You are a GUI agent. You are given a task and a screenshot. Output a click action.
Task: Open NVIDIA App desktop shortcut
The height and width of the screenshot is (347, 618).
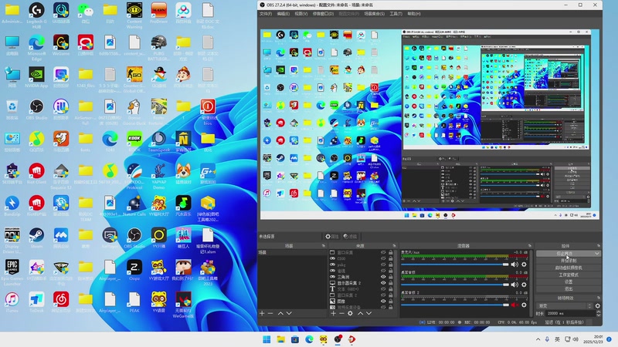pos(36,77)
